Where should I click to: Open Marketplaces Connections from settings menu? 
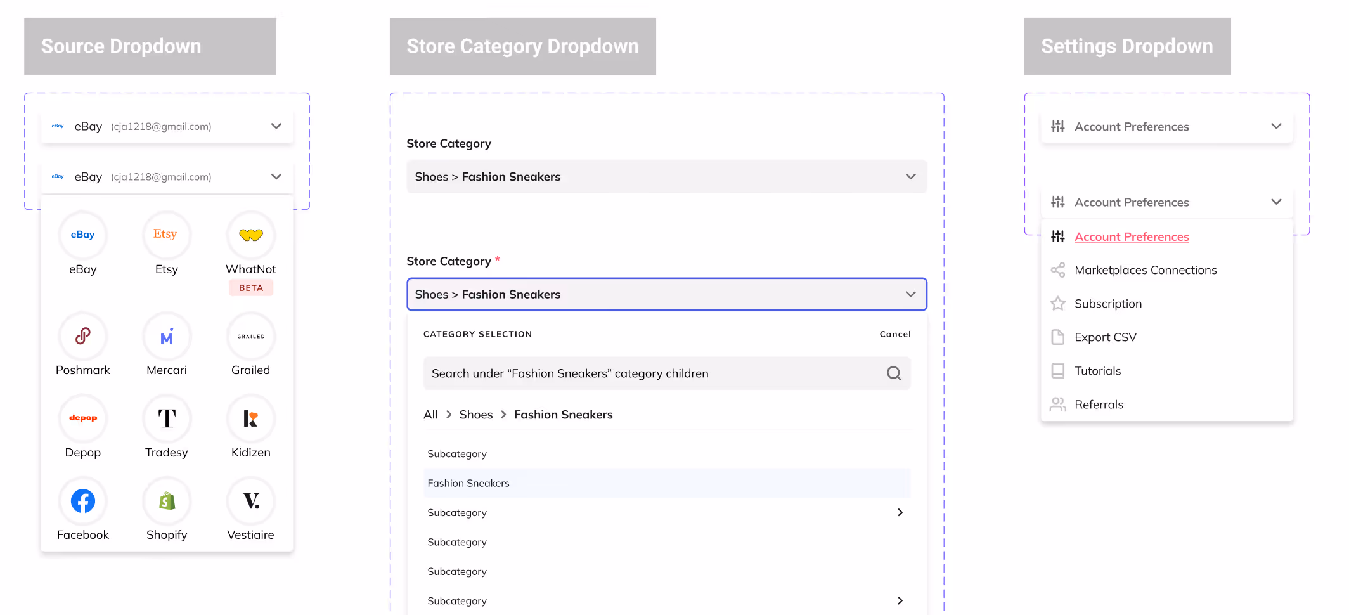click(x=1145, y=269)
